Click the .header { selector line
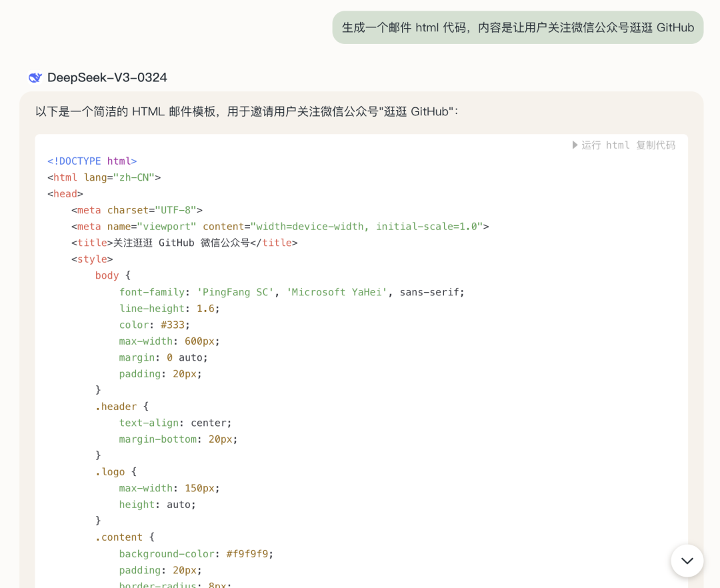 click(122, 407)
